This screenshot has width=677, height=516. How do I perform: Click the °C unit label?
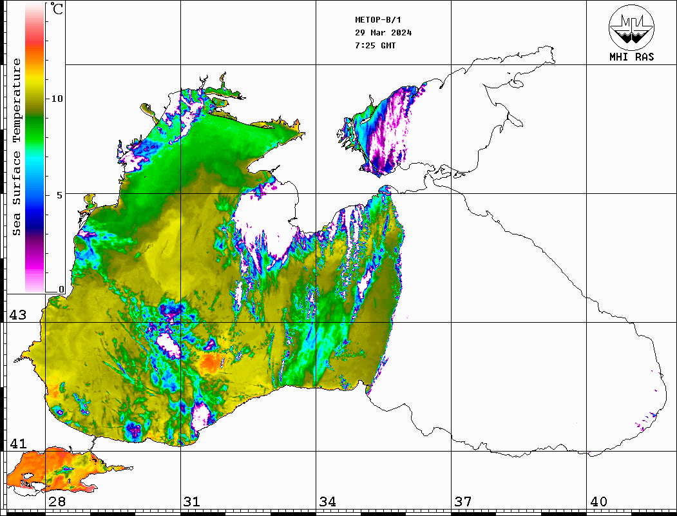pyautogui.click(x=57, y=8)
